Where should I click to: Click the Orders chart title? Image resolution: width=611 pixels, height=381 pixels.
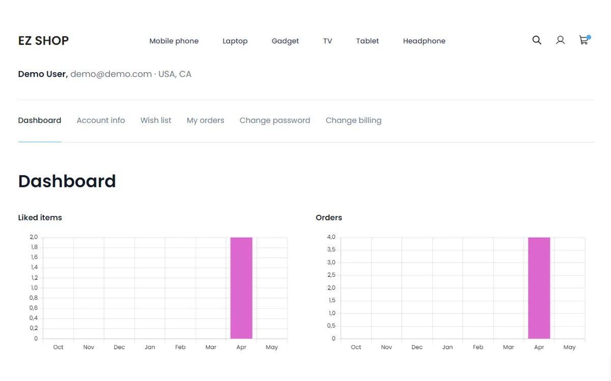point(329,217)
